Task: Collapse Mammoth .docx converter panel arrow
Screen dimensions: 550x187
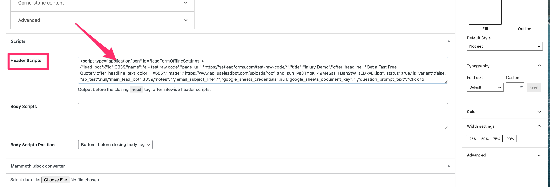Action: (448, 166)
